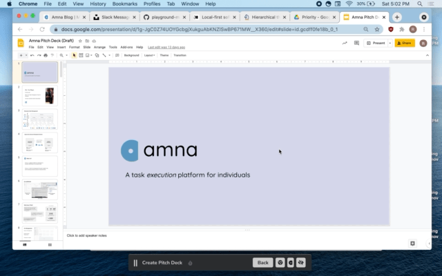Bookmark this page with star
The image size is (442, 276).
click(x=377, y=29)
